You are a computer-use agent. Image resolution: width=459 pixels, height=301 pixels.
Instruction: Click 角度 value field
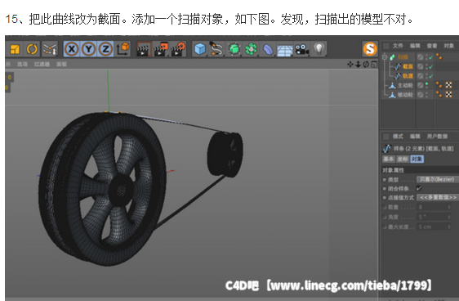point(434,217)
